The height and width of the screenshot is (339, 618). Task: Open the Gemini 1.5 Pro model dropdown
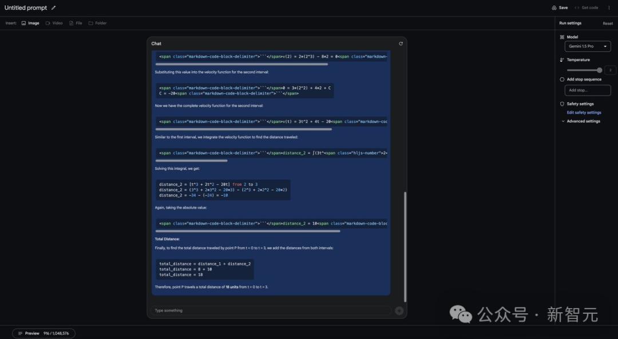point(587,46)
